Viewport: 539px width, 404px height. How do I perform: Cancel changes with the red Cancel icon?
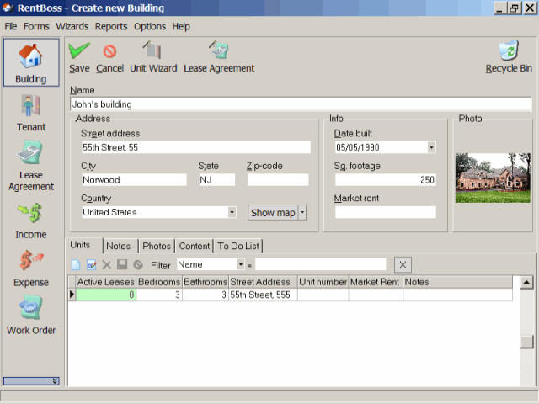pyautogui.click(x=109, y=58)
